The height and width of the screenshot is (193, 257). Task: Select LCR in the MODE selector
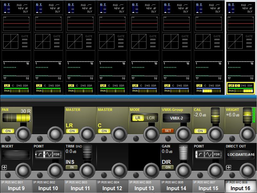pos(150,118)
